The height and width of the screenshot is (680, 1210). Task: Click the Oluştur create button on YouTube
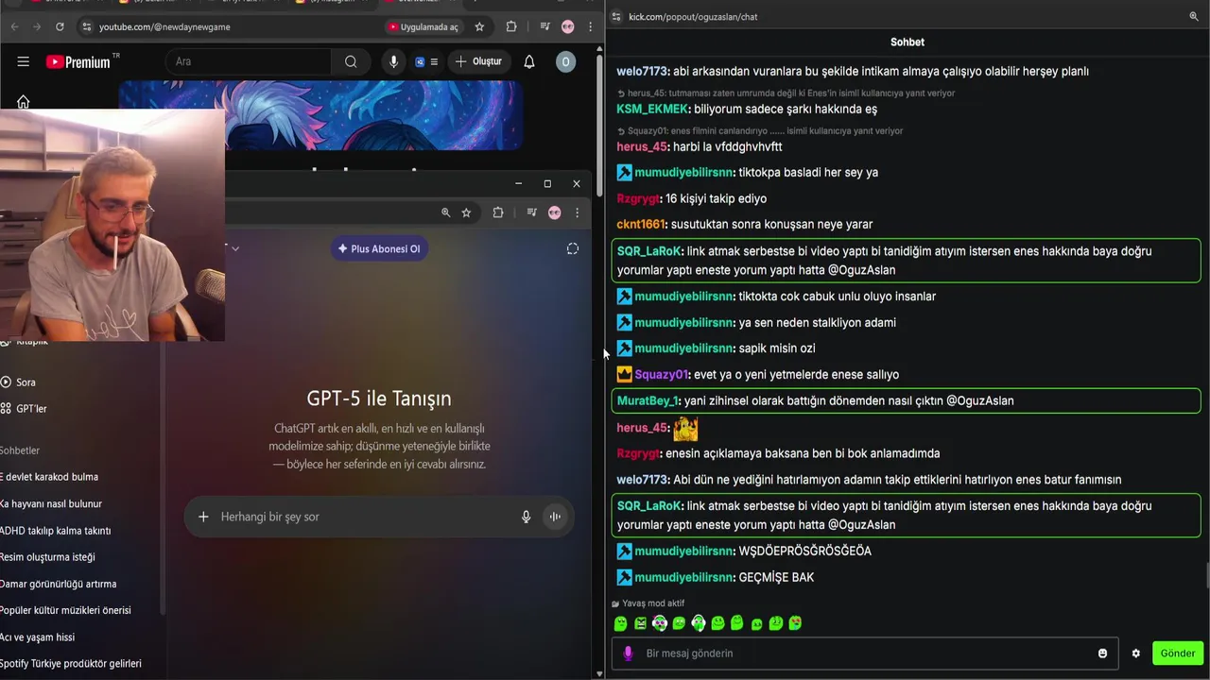click(x=477, y=61)
